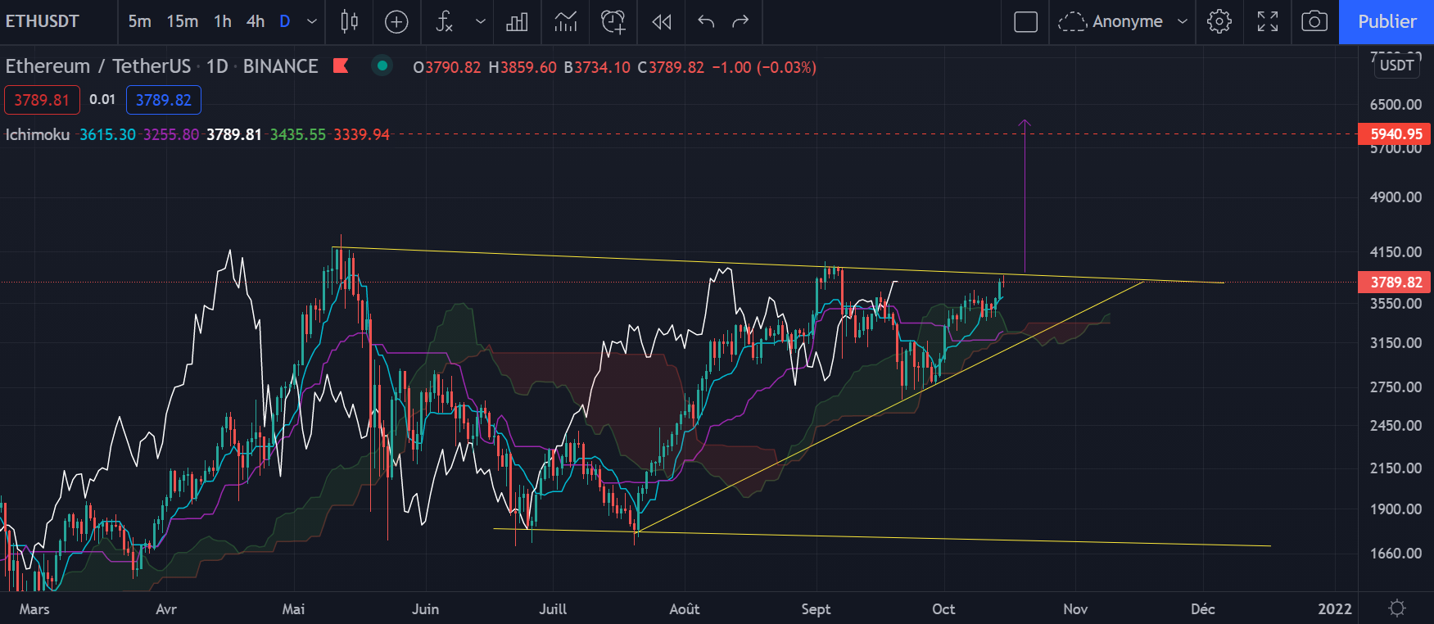Expand the timeframe interval dropdown arrow
This screenshot has height=624, width=1434.
(x=312, y=22)
